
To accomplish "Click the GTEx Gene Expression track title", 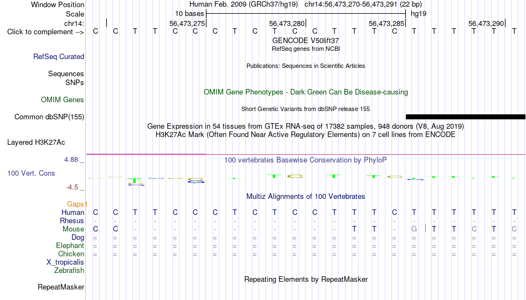I will [306, 126].
